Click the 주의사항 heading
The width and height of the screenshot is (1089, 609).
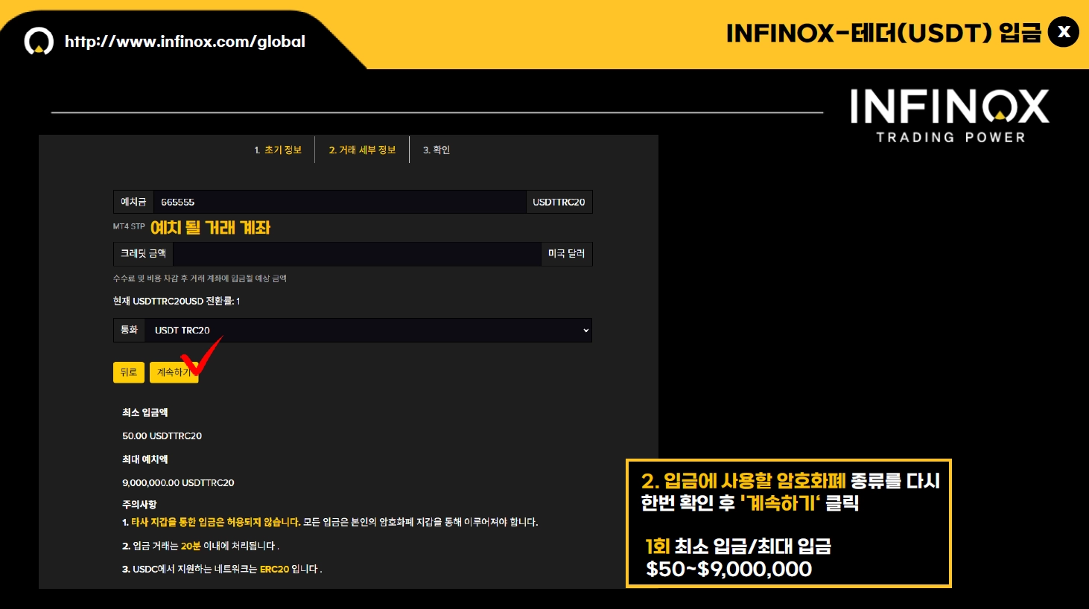139,505
